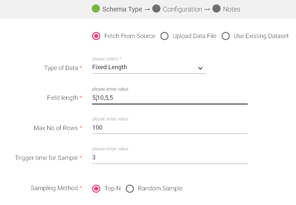Click the Field length input field
The image size is (296, 205).
pyautogui.click(x=169, y=98)
